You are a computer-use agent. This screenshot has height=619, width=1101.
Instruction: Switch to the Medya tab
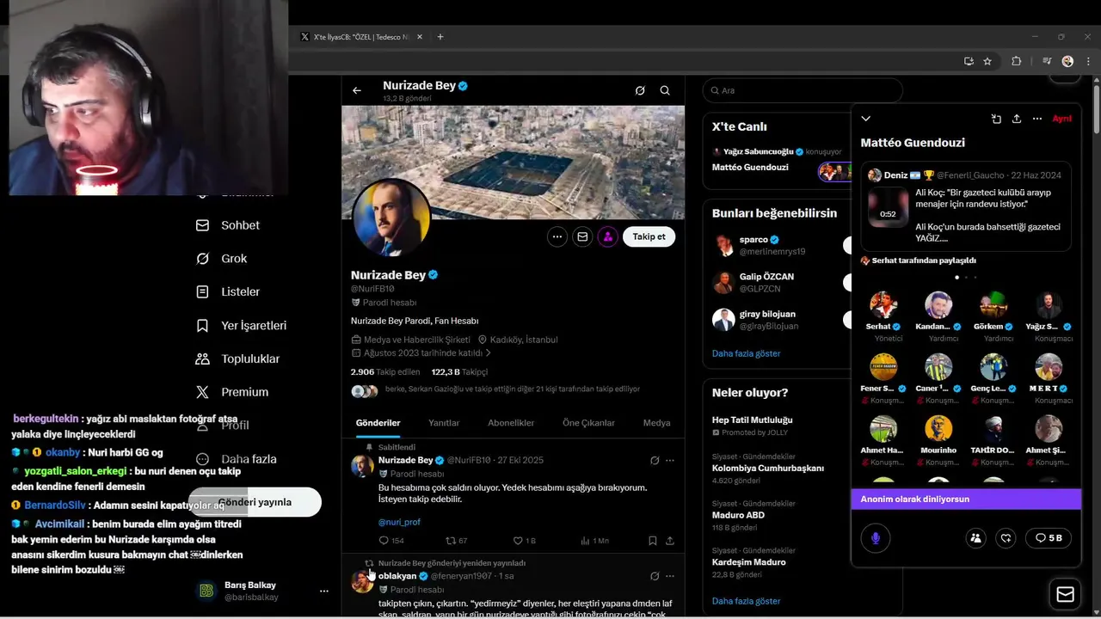coord(656,423)
